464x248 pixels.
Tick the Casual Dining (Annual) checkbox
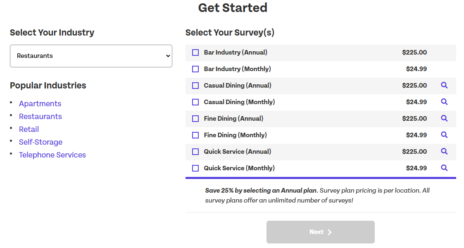click(x=195, y=85)
